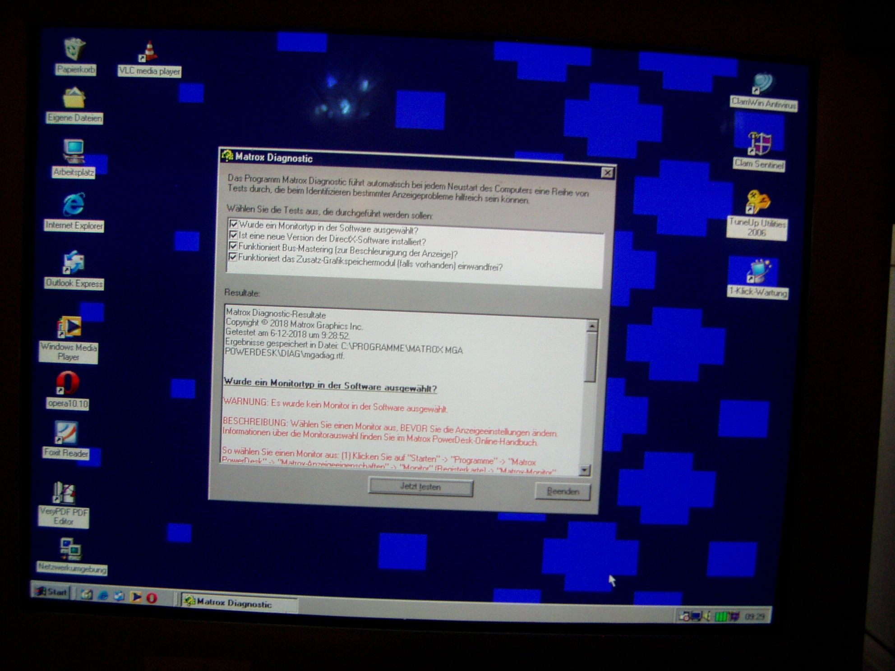
Task: Launch the Foxit Reader desktop icon
Action: click(x=66, y=433)
